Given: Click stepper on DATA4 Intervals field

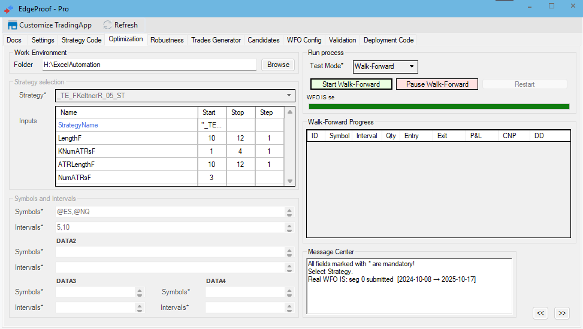Looking at the screenshot, I should click(x=289, y=308).
